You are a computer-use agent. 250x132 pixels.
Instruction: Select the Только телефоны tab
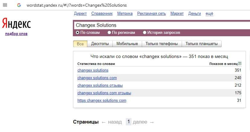[x=161, y=44]
